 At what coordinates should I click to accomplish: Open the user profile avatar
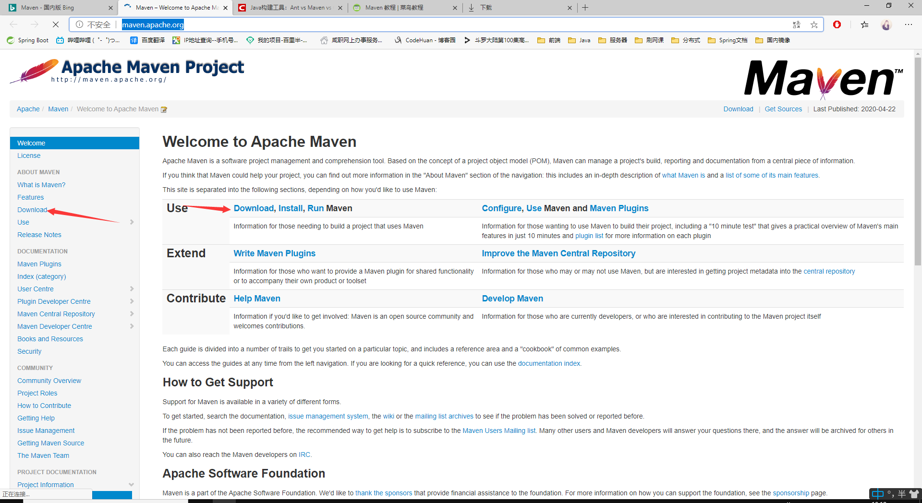point(886,24)
